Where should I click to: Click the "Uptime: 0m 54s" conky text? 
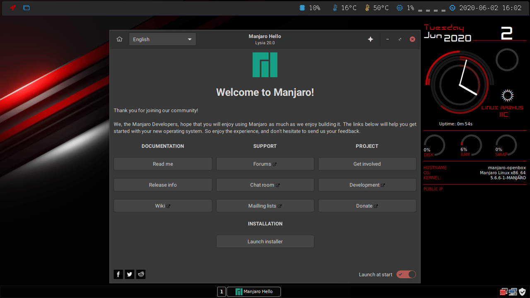click(456, 124)
